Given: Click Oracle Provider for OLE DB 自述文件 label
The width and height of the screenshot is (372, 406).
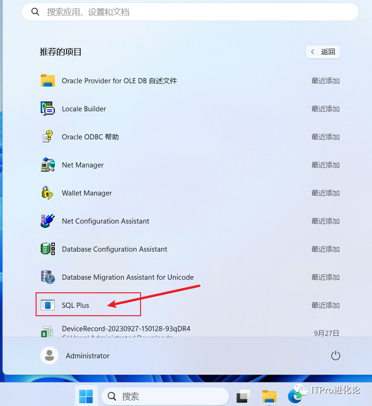Looking at the screenshot, I should point(119,81).
